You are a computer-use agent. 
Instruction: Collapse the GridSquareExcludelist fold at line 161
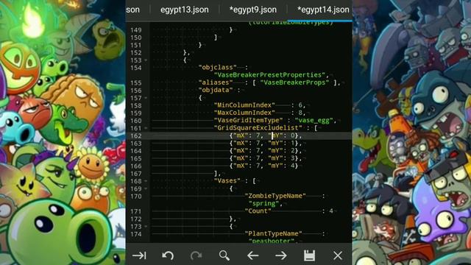(x=146, y=128)
